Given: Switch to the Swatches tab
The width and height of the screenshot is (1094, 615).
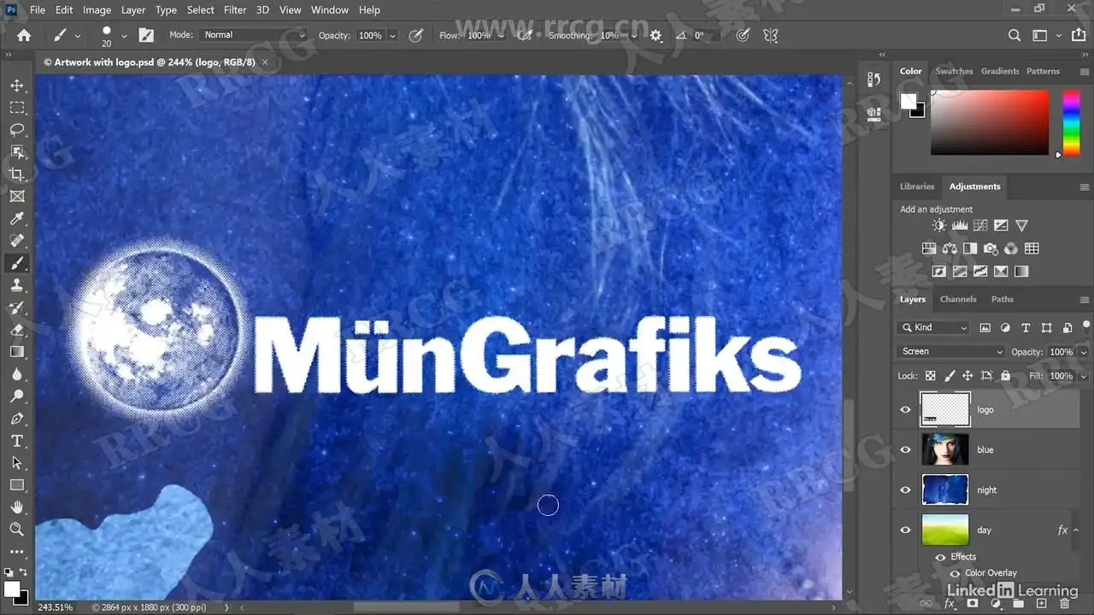Looking at the screenshot, I should tap(954, 71).
